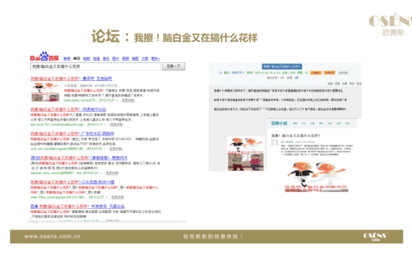412x260 pixels.
Task: Click the Baidu paw logo
Action: (44, 57)
